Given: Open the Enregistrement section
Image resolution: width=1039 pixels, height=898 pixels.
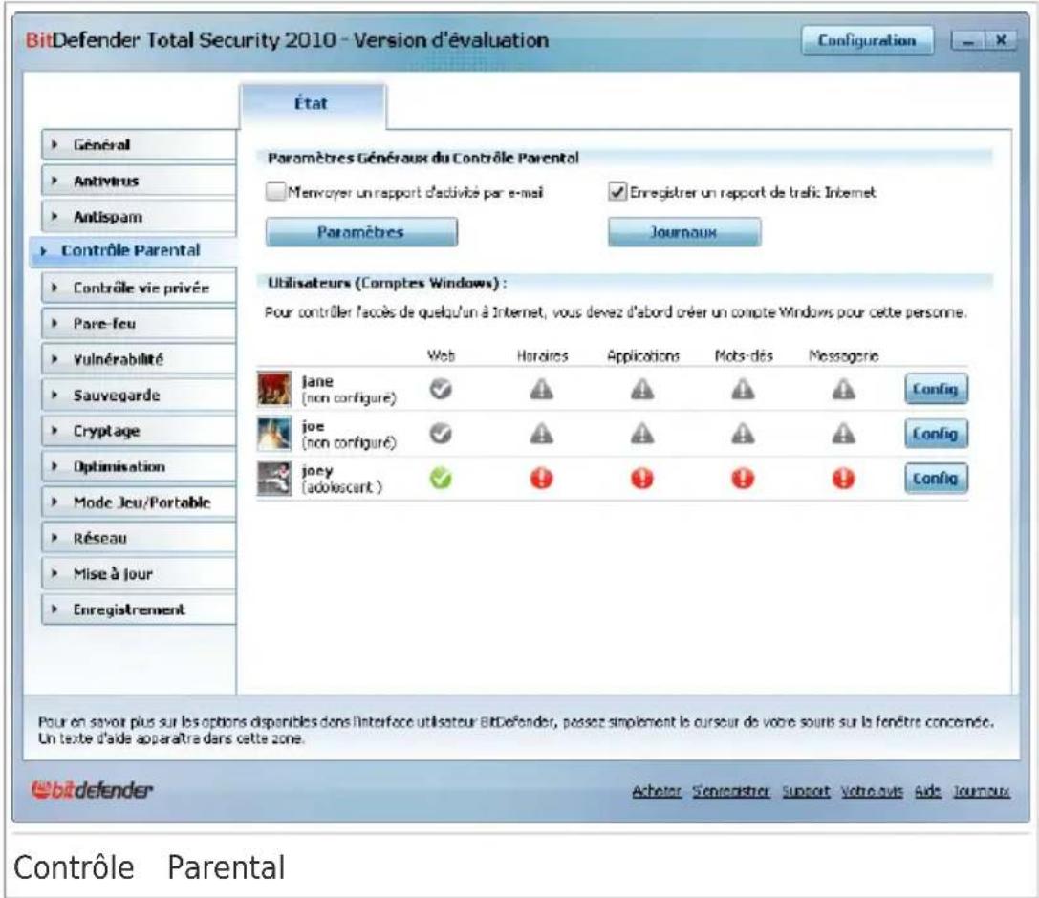Looking at the screenshot, I should (139, 609).
